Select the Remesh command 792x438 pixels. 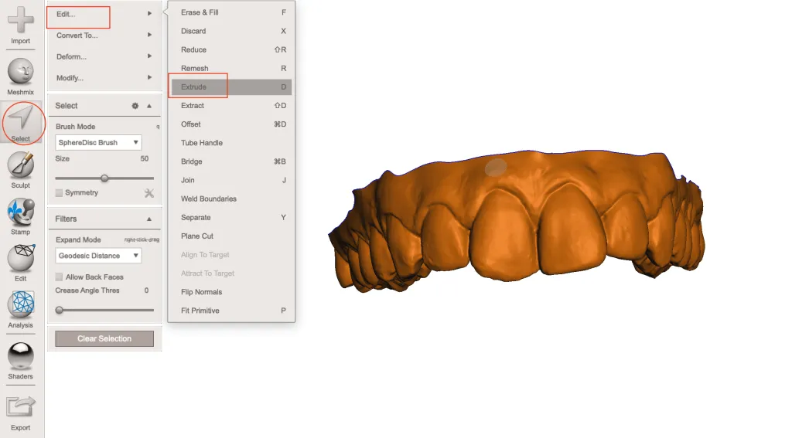(x=231, y=68)
